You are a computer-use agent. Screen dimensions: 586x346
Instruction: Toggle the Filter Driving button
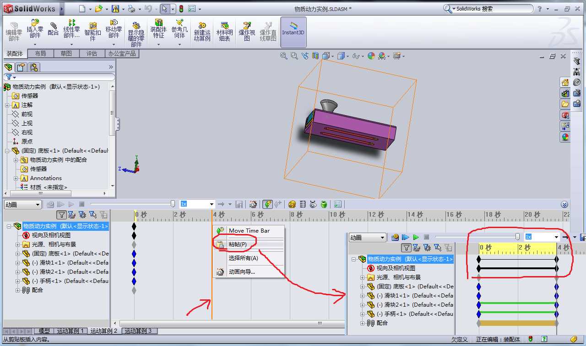tap(82, 214)
